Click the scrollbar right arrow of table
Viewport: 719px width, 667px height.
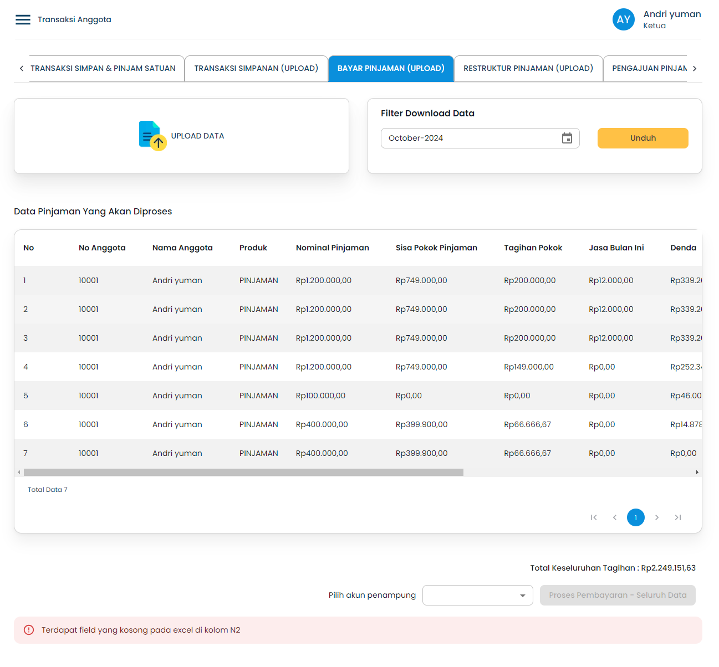(x=697, y=473)
